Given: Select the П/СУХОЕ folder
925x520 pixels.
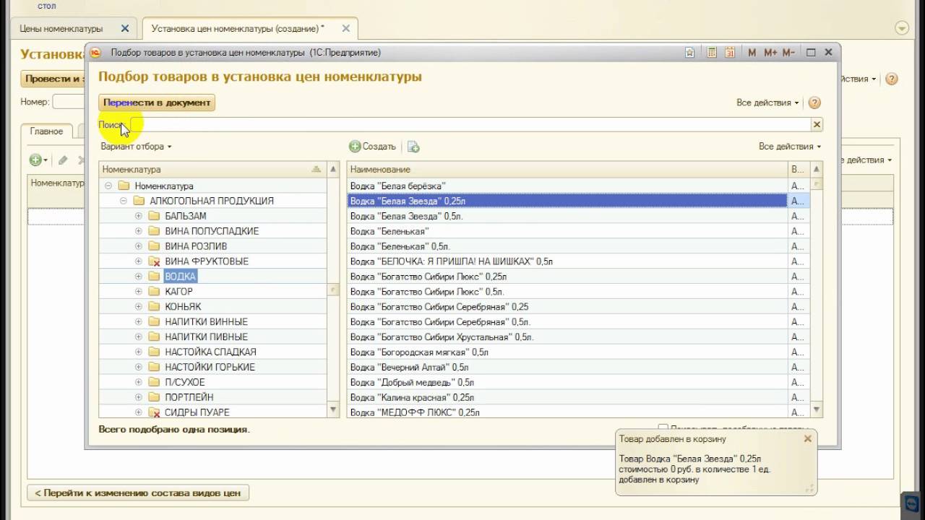Looking at the screenshot, I should click(184, 383).
